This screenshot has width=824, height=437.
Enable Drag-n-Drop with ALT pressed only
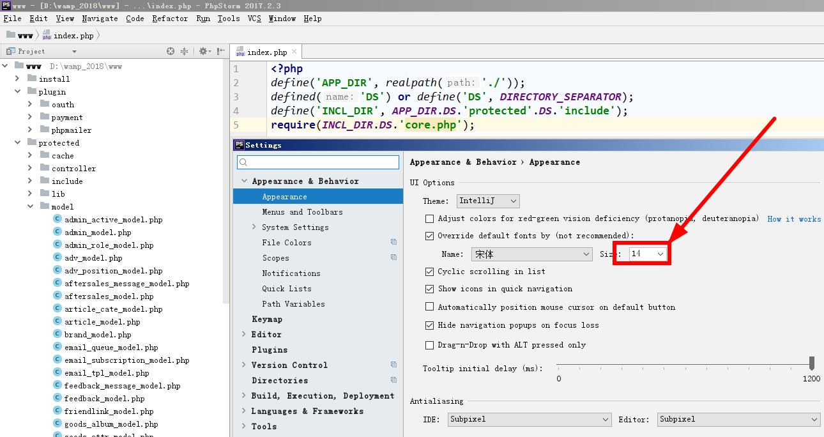pos(429,345)
